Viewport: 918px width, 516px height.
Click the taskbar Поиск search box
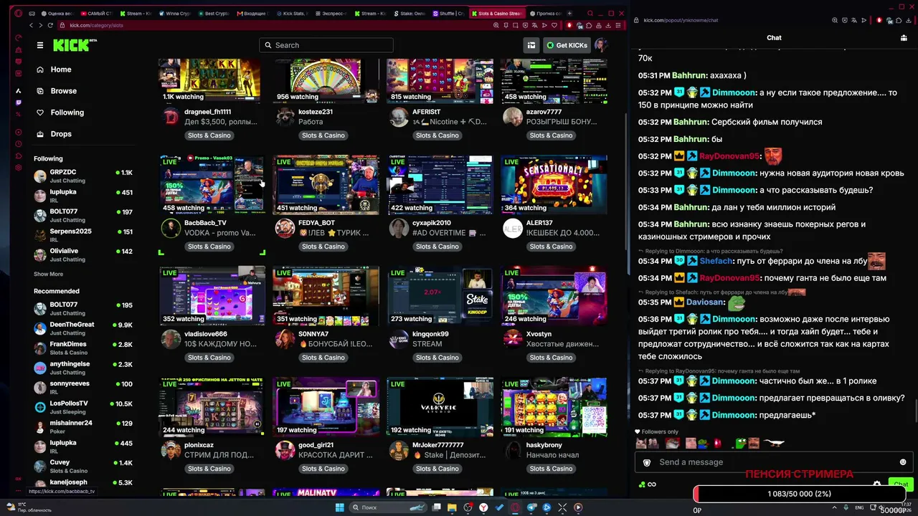387,507
